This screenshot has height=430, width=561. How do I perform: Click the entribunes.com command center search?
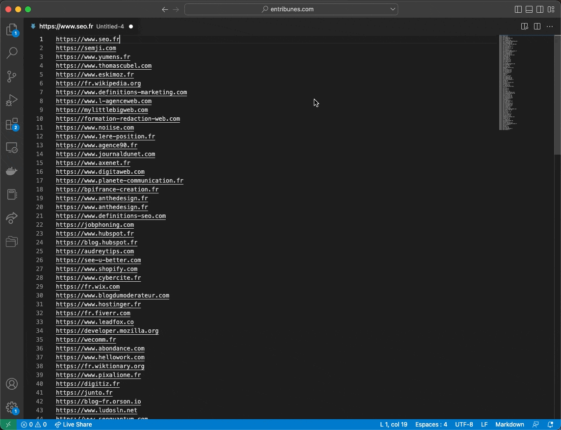click(291, 9)
